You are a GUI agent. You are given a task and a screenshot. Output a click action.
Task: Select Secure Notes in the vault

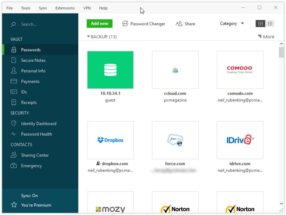click(33, 60)
